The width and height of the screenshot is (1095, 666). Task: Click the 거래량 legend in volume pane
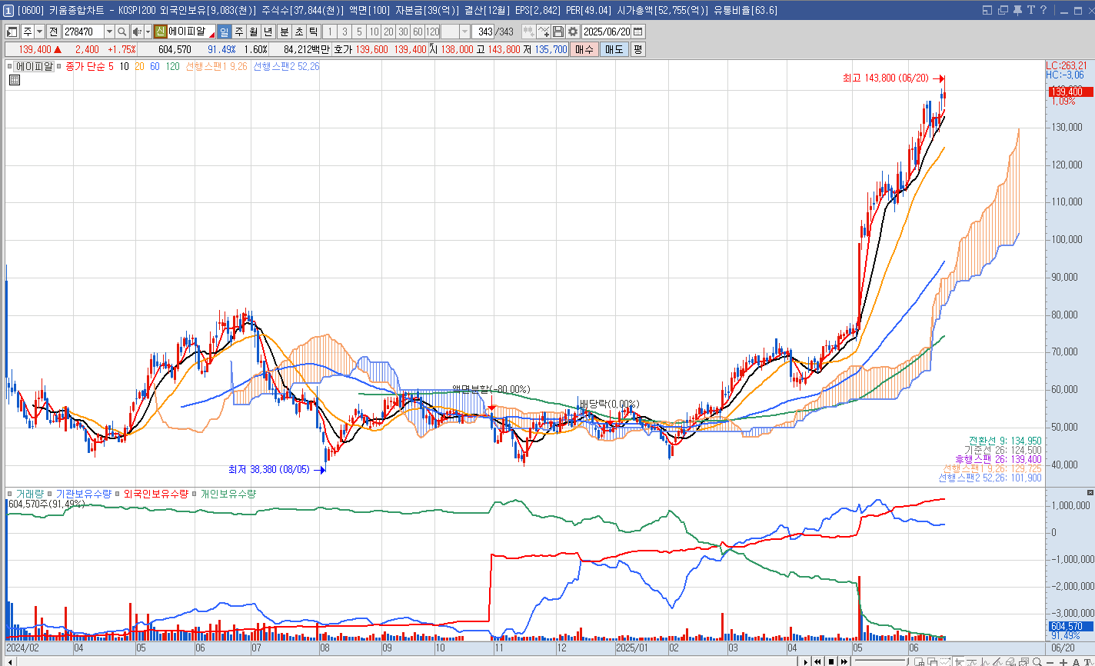30,494
